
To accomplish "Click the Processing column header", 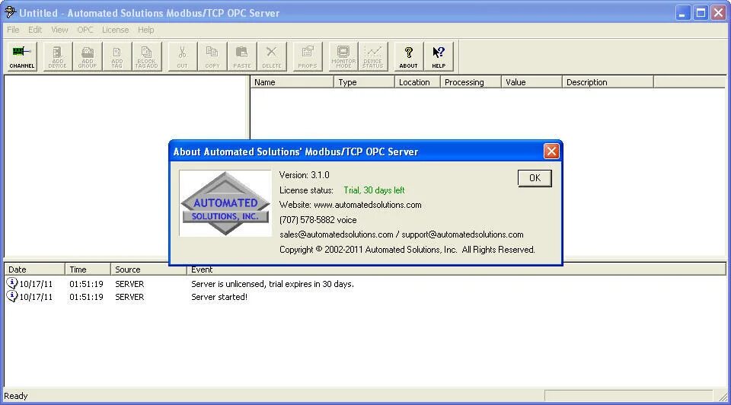I will [471, 82].
